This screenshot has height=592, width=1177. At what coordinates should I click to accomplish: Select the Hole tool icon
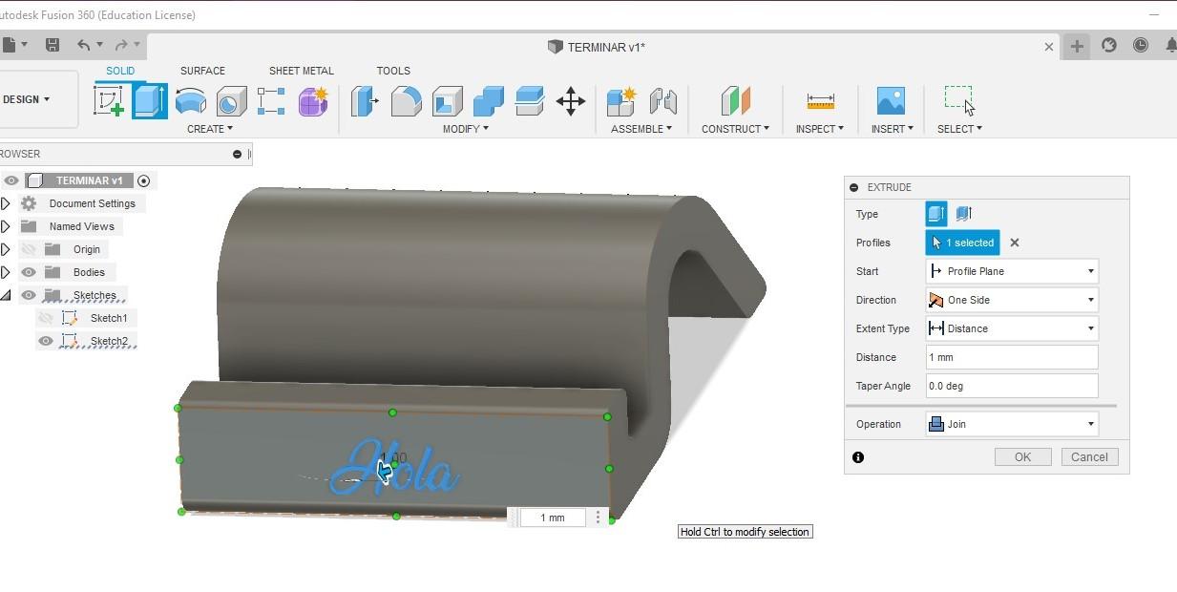coord(231,100)
